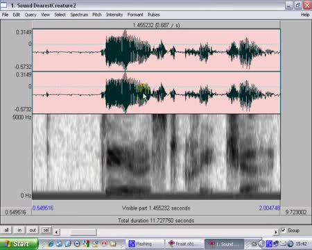Open the Windows Start menu
312x250 pixels.
19,244
